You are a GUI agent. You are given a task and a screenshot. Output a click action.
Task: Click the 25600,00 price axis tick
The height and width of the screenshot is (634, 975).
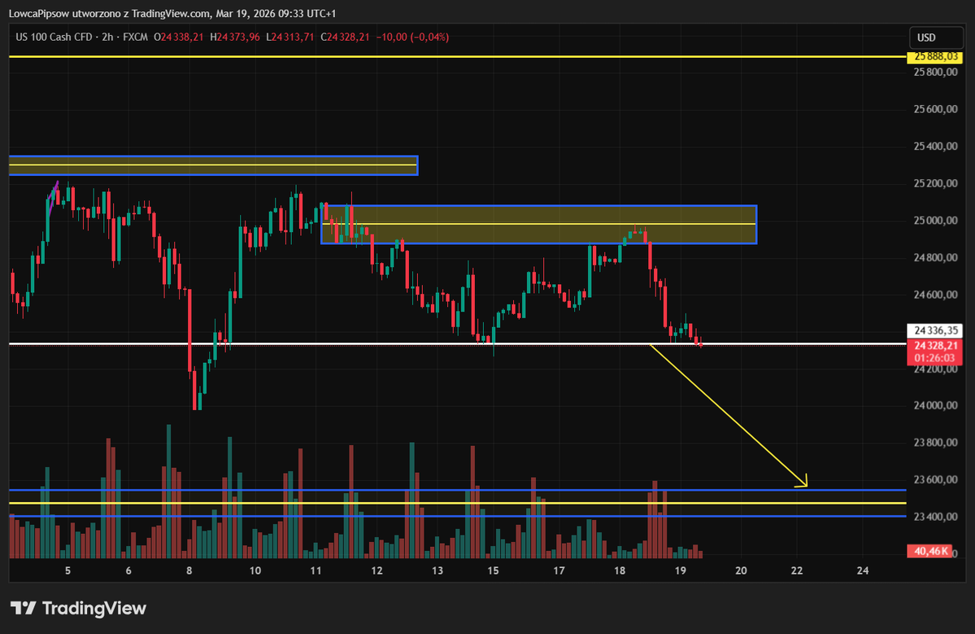click(x=935, y=110)
